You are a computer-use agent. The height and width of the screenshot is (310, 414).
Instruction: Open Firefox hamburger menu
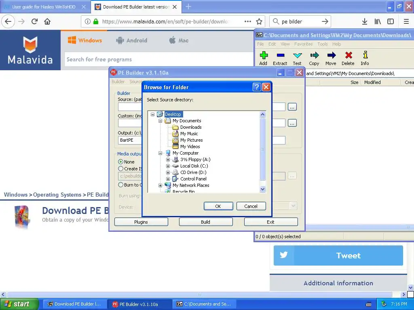click(406, 21)
